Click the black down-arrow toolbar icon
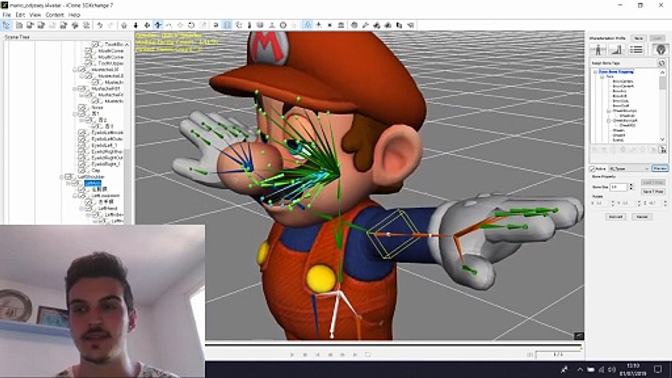 pos(135,25)
